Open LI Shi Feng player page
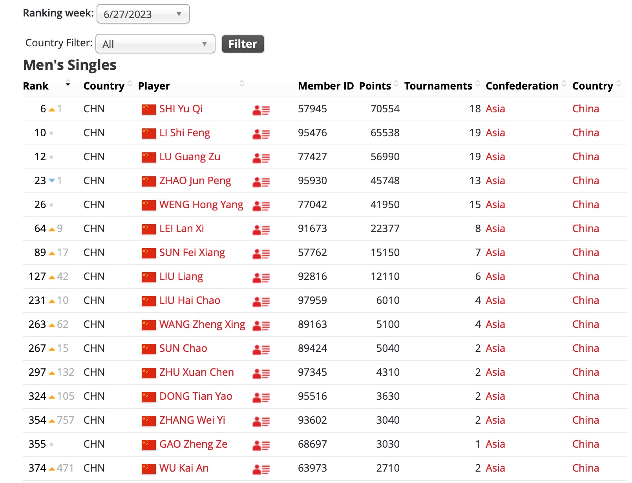Screen dimensions: 632x483 [x=184, y=133]
